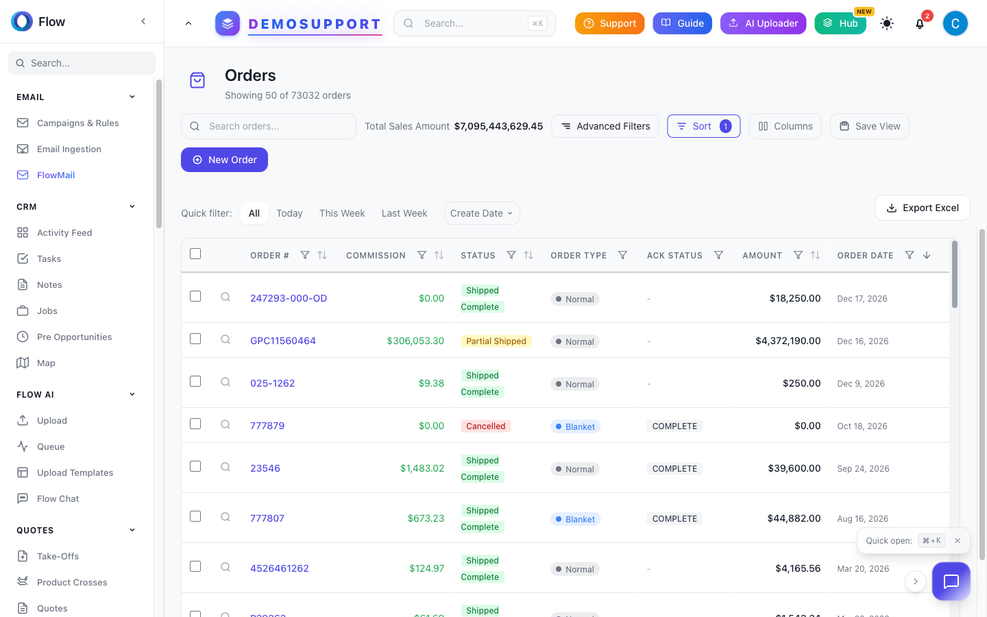The height and width of the screenshot is (617, 987).
Task: Select FlowMail in the sidebar menu
Action: point(56,175)
